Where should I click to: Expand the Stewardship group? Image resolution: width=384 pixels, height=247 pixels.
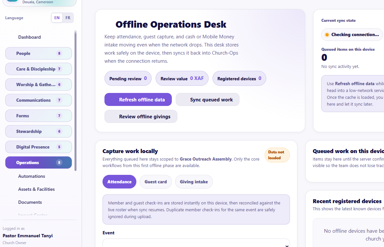pos(38,131)
